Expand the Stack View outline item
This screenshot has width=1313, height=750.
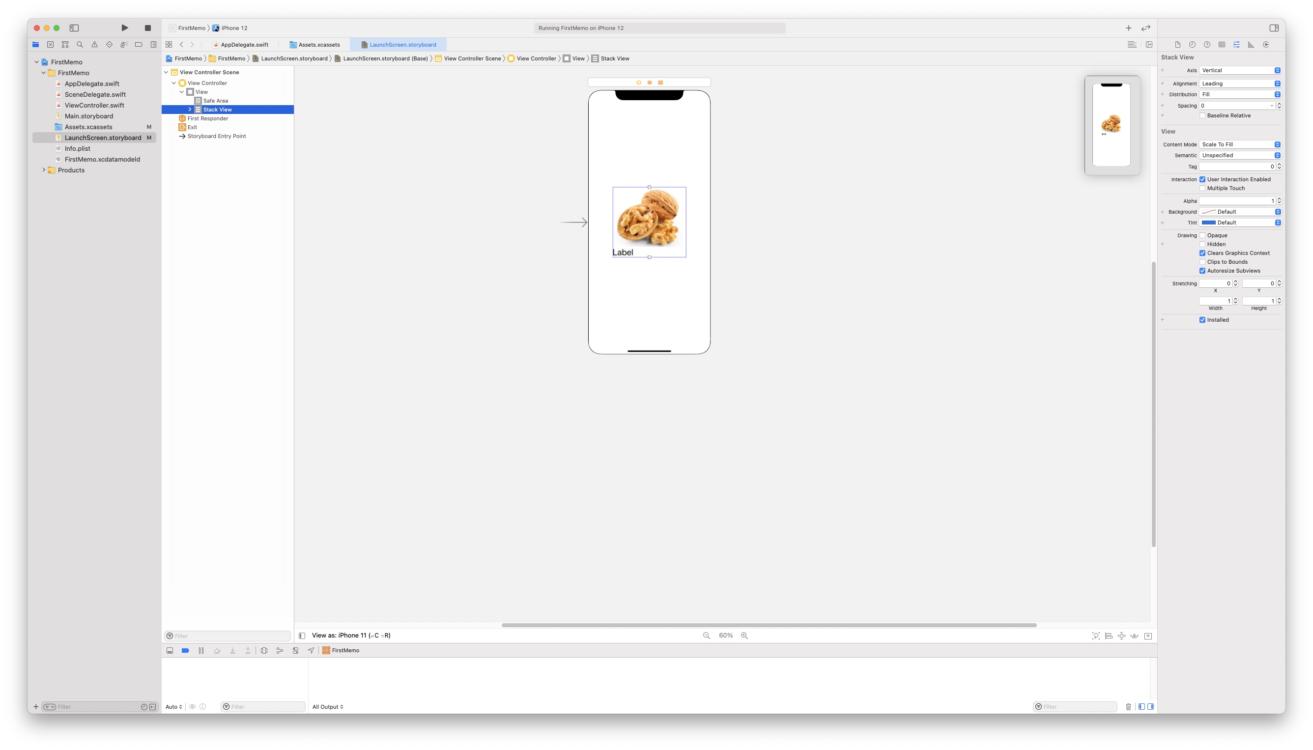tap(190, 110)
